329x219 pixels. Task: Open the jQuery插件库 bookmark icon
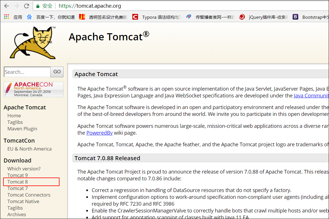tap(242, 17)
